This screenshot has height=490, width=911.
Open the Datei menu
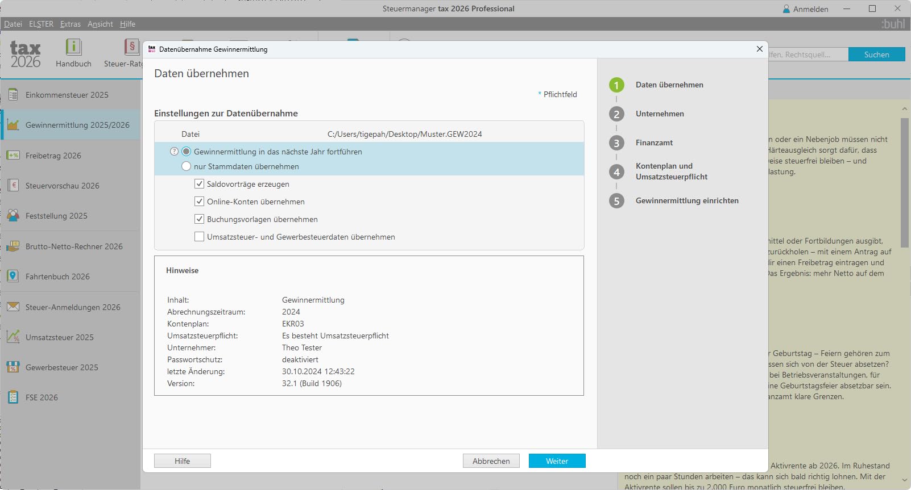coord(13,24)
